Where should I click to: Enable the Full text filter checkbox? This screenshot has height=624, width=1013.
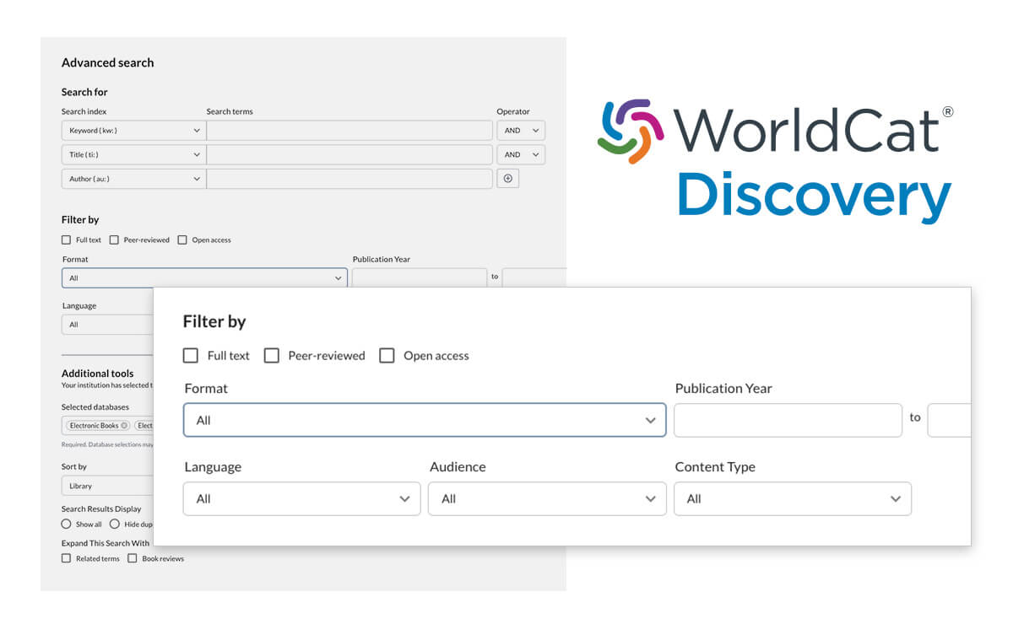tap(191, 355)
